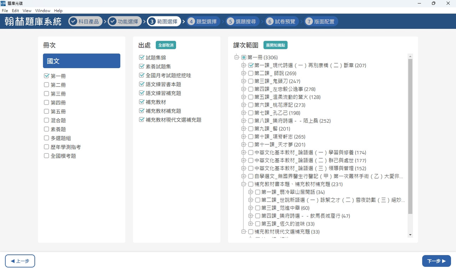The image size is (456, 270).
Task: Check 第二課_師說 lesson checkbox
Action: coord(251,73)
